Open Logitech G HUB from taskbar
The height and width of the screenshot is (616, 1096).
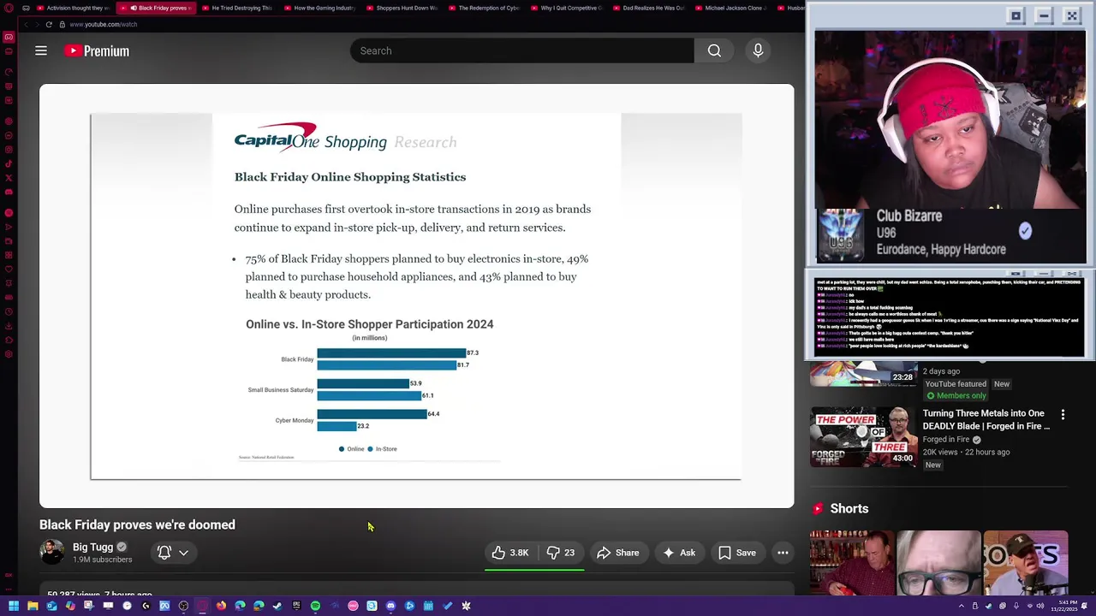pyautogui.click(x=146, y=606)
